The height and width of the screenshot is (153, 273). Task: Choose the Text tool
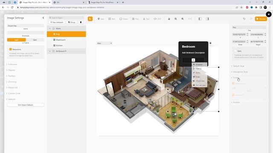[146, 19]
